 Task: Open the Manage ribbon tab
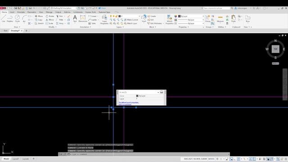(49, 12)
